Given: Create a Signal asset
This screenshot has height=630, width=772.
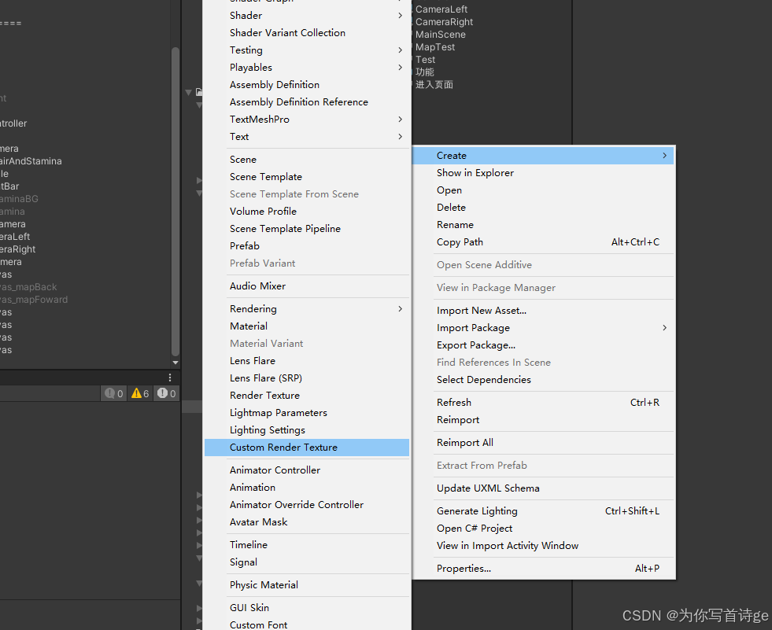Looking at the screenshot, I should [x=307, y=562].
